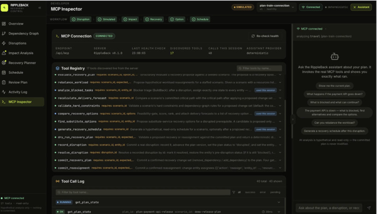Image resolution: width=377 pixels, height=214 pixels.
Task: Click the CONNECTED badge beside MCP Connection
Action: point(104,36)
